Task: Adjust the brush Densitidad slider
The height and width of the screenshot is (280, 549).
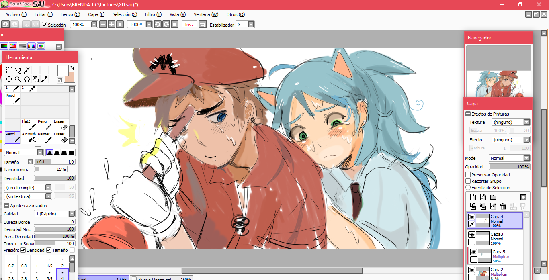Action: click(x=55, y=178)
